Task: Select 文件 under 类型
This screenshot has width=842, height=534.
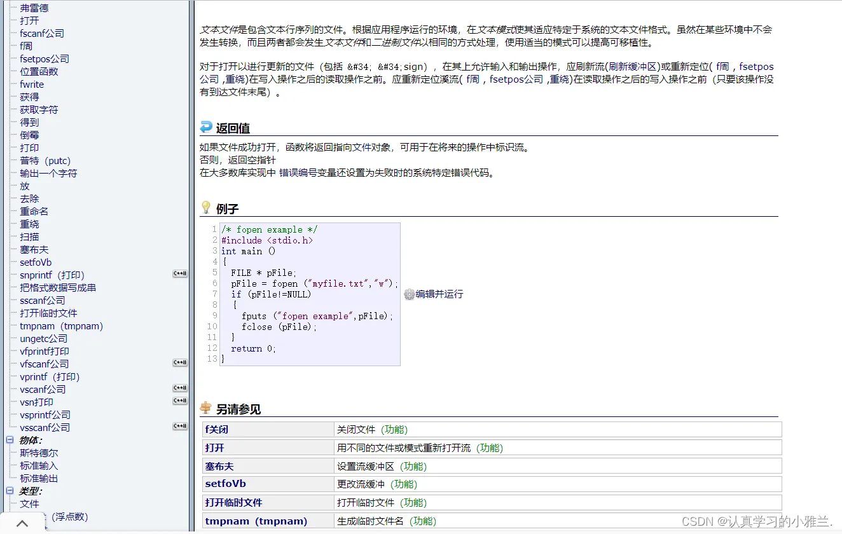Action: click(x=29, y=503)
